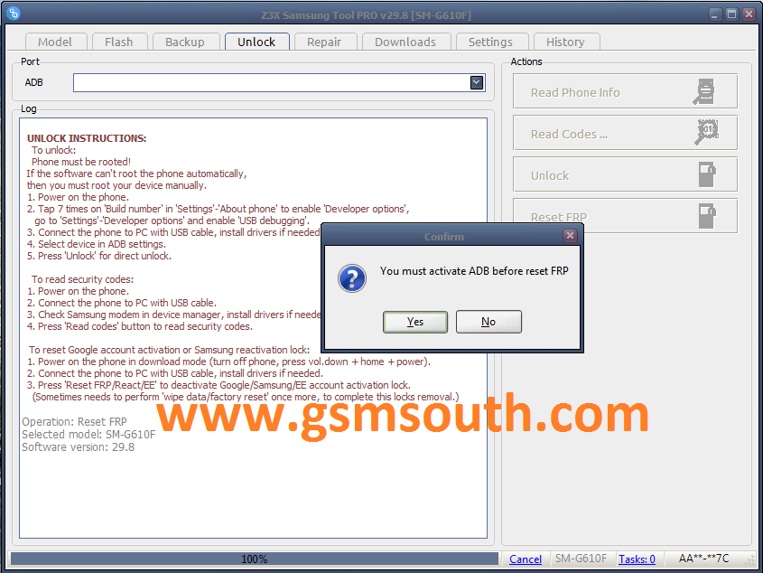The image size is (763, 573).
Task: Minimize the Z3X Samsung Tool window
Action: 714,14
